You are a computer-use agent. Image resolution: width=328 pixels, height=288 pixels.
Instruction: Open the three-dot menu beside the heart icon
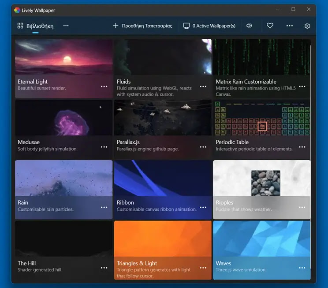[290, 26]
